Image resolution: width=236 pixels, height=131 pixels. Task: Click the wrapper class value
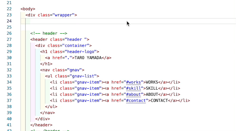click(63, 15)
